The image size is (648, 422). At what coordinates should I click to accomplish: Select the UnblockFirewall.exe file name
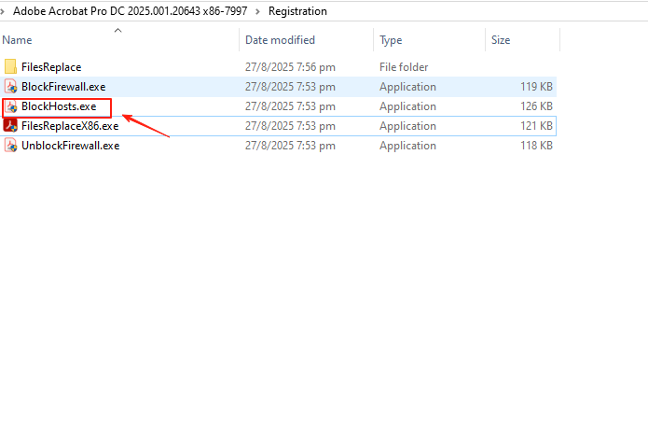(x=71, y=146)
